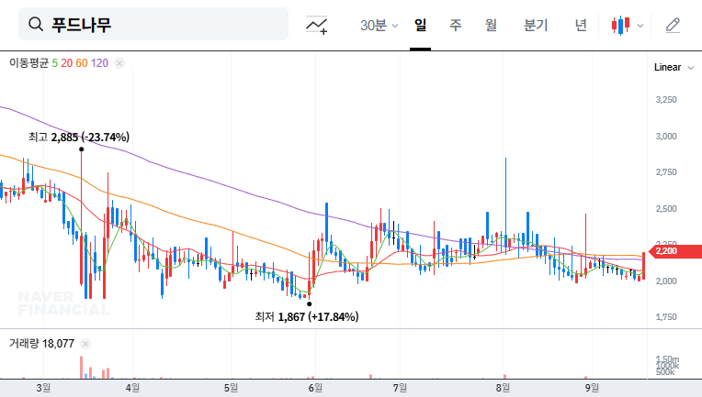This screenshot has width=702, height=397.
Task: Toggle the 60-day moving average line
Action: tap(82, 63)
